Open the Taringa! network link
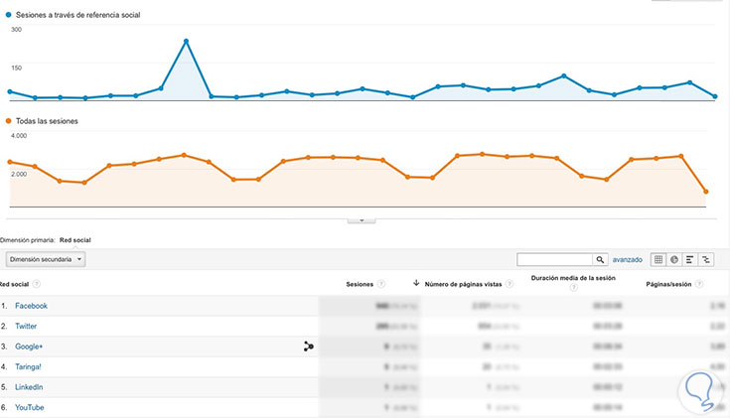730x418 pixels. coord(30,366)
